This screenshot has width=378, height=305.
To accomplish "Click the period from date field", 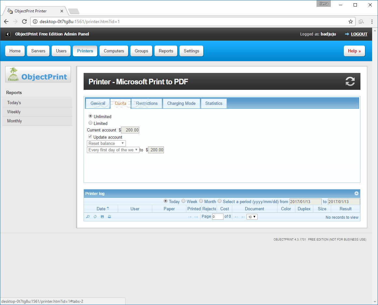I will (x=305, y=201).
